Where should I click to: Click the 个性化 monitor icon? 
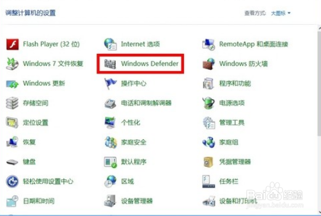coord(110,122)
